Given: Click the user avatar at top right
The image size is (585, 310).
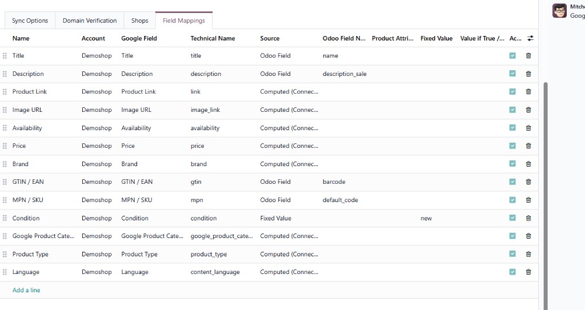Looking at the screenshot, I should 559,10.
